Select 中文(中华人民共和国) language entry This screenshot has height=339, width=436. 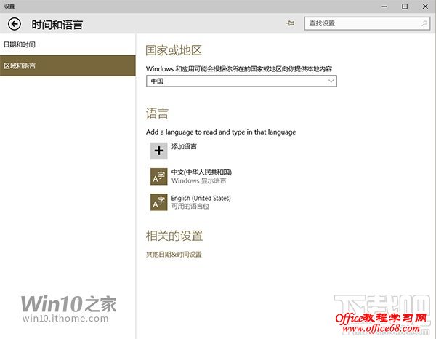pyautogui.click(x=201, y=172)
